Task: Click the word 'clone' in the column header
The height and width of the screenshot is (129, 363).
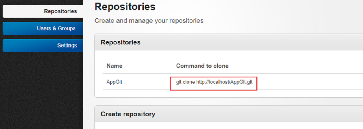Action: [x=221, y=66]
